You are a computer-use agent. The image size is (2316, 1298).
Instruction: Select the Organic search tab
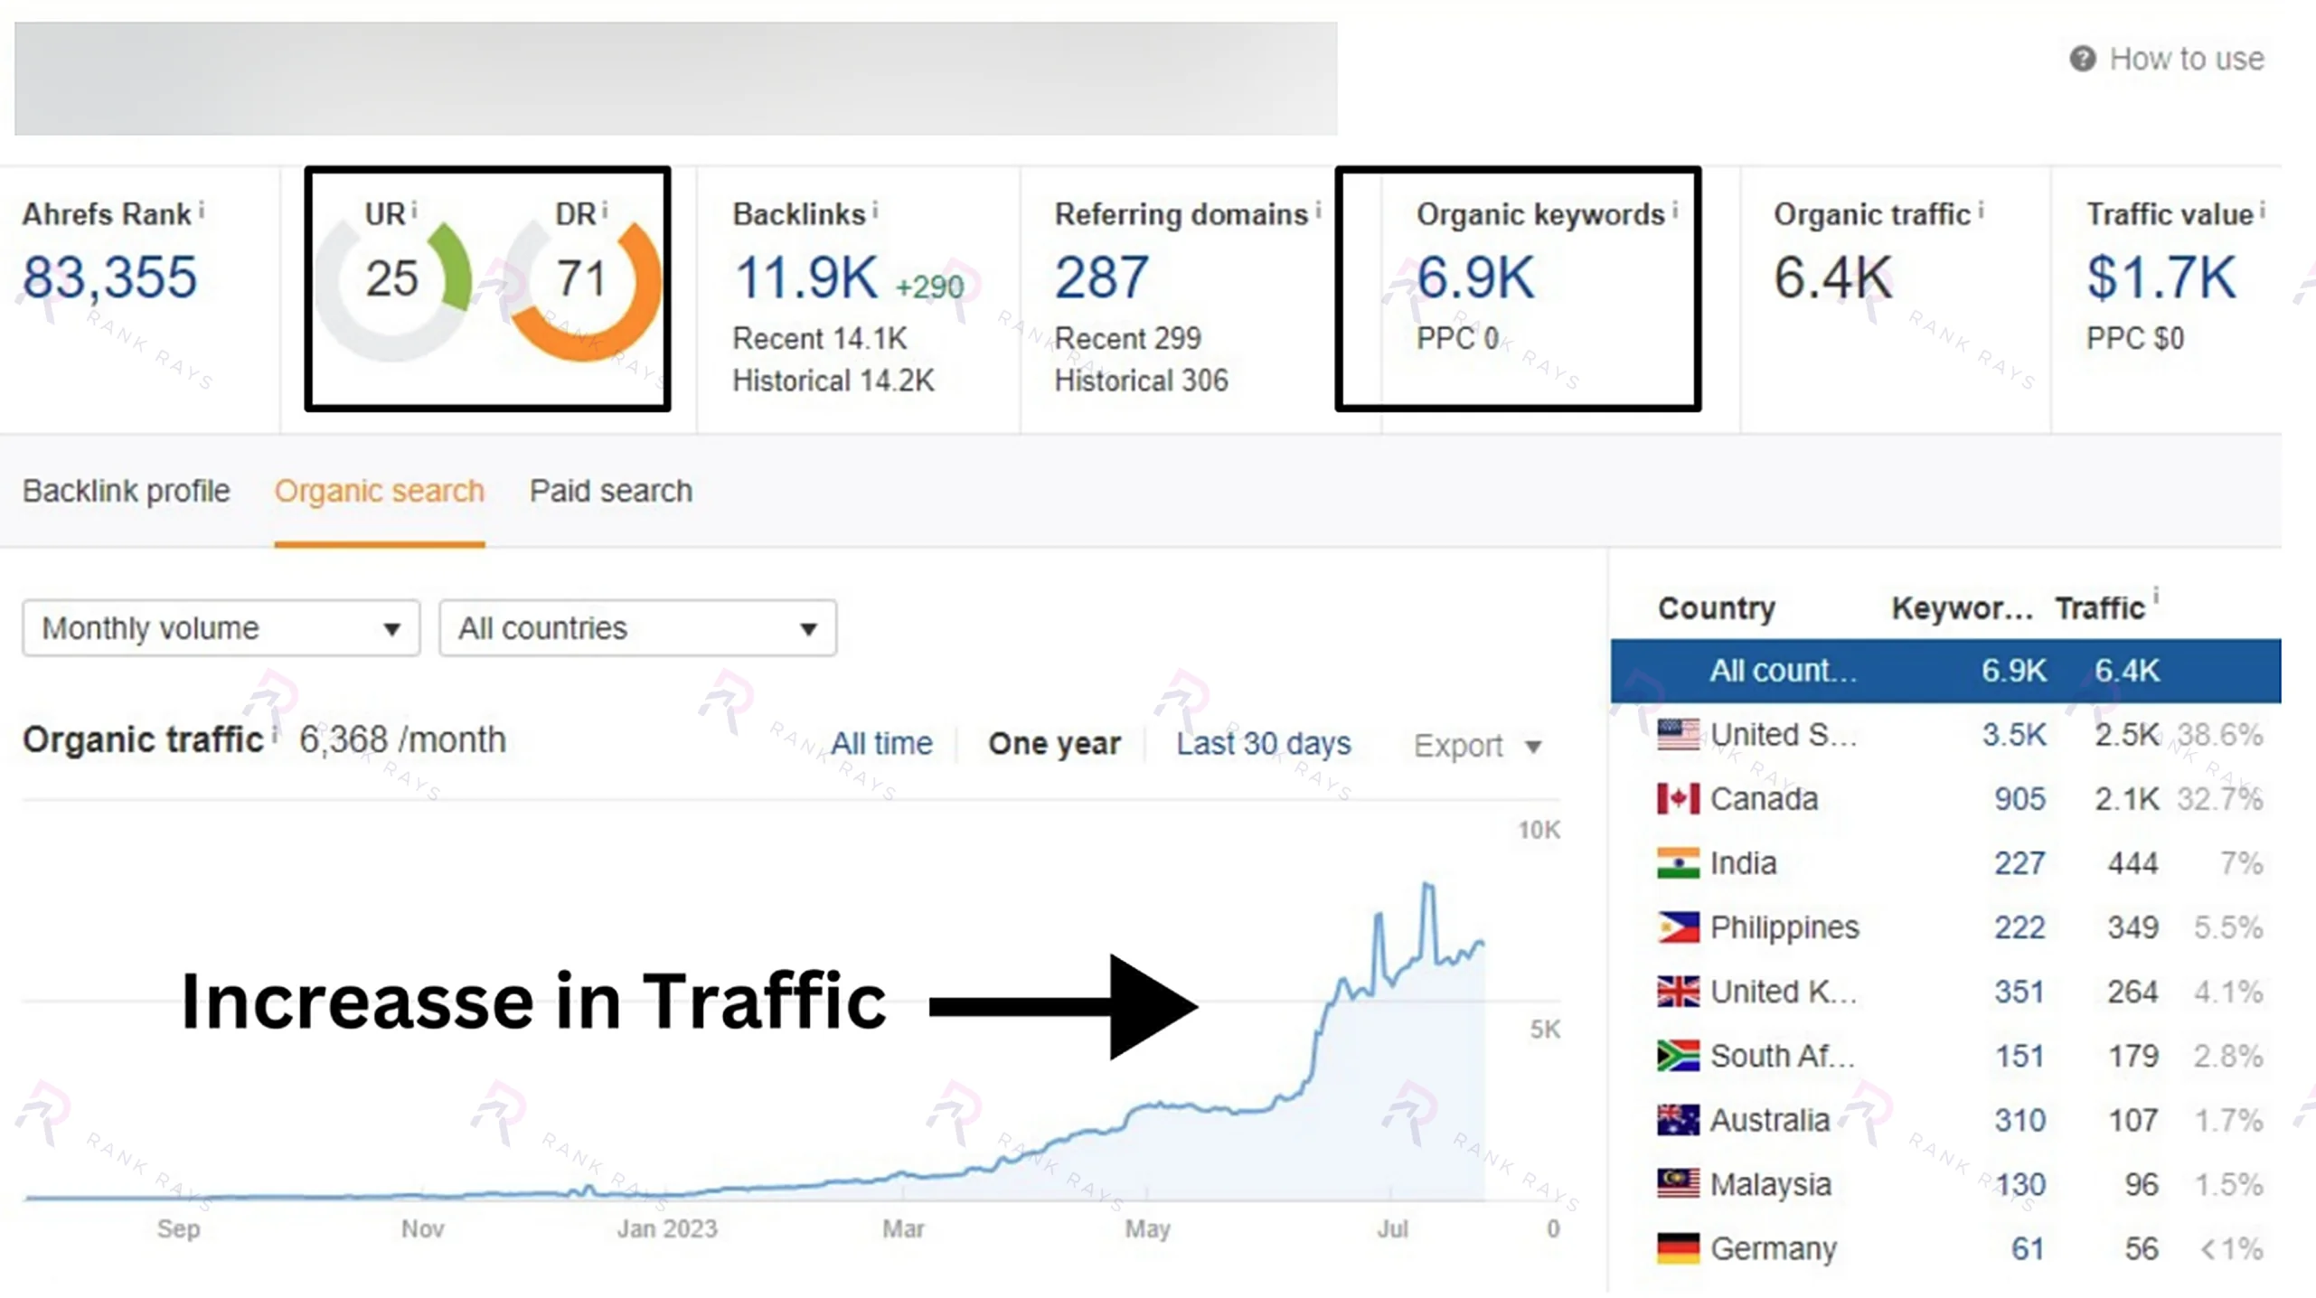[x=380, y=491]
